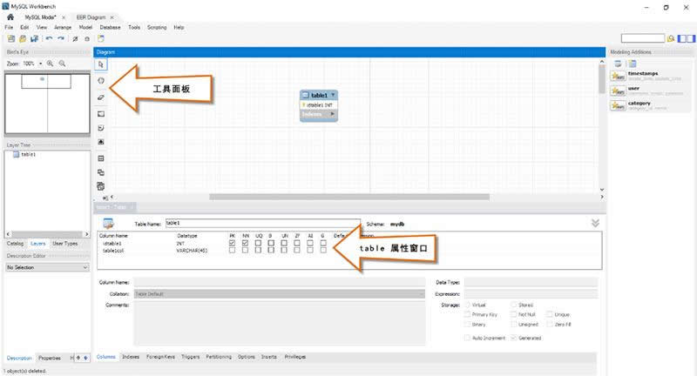Screen dimensions: 697x376
Task: Select the new layer tool icon
Action: point(100,113)
